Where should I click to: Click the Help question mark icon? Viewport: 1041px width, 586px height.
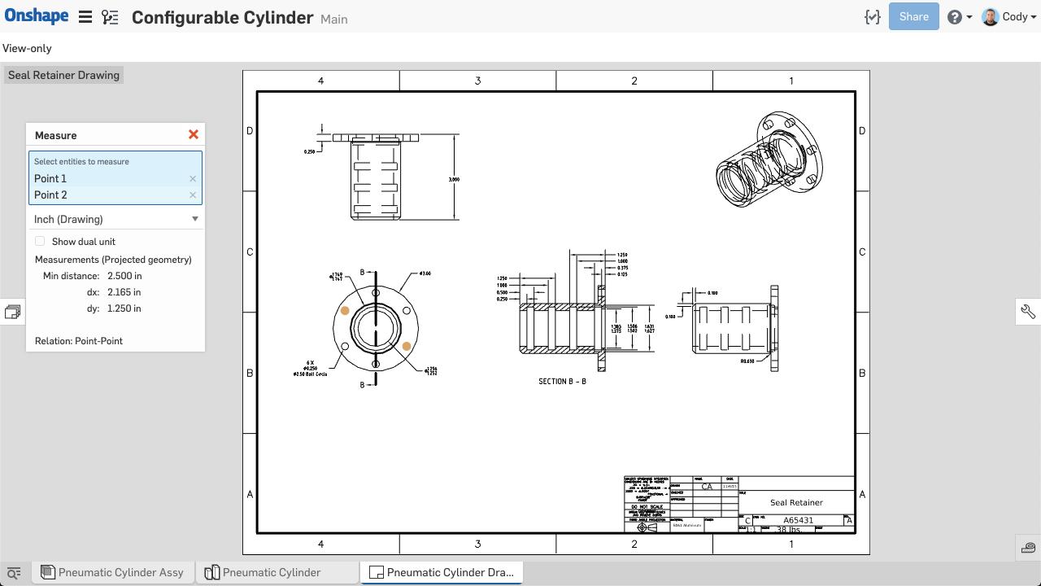954,16
